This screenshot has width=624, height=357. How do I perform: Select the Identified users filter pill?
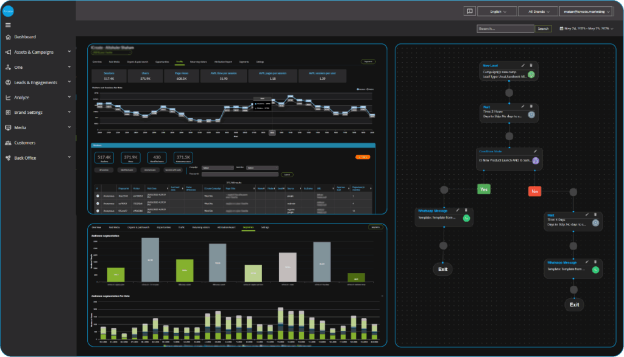[x=129, y=171]
